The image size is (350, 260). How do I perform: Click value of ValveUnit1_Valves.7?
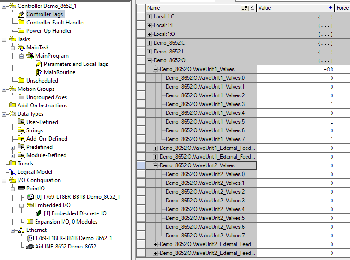(x=296, y=139)
